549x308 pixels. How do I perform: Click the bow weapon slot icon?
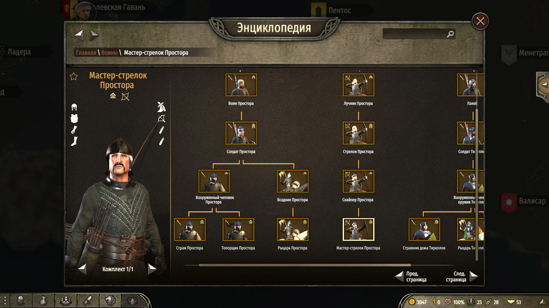click(x=162, y=118)
